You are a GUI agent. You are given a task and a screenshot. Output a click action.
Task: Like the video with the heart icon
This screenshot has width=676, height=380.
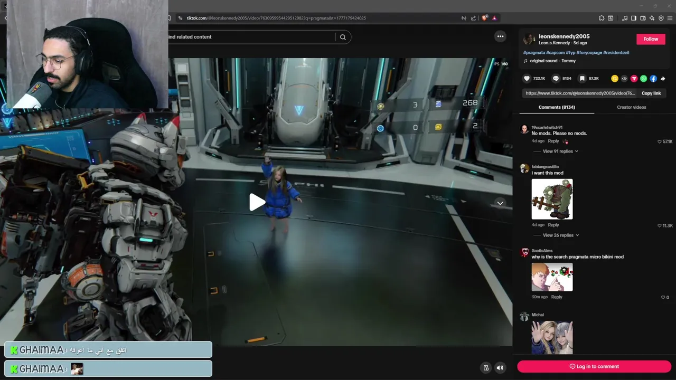(x=527, y=79)
